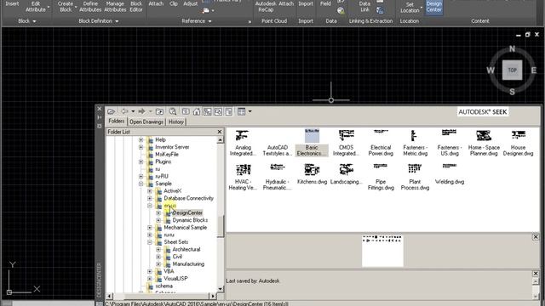Click the Define Attributes ribbon button
Screen dimensions: 545x306
[x=90, y=7]
